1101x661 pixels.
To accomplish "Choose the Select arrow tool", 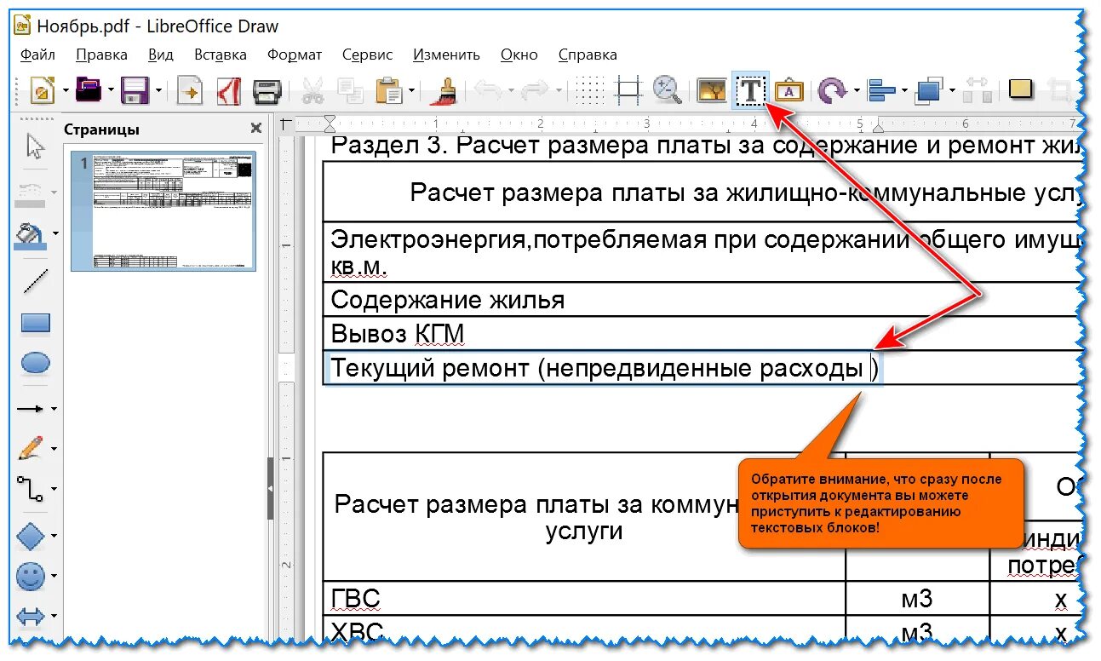I will (35, 147).
